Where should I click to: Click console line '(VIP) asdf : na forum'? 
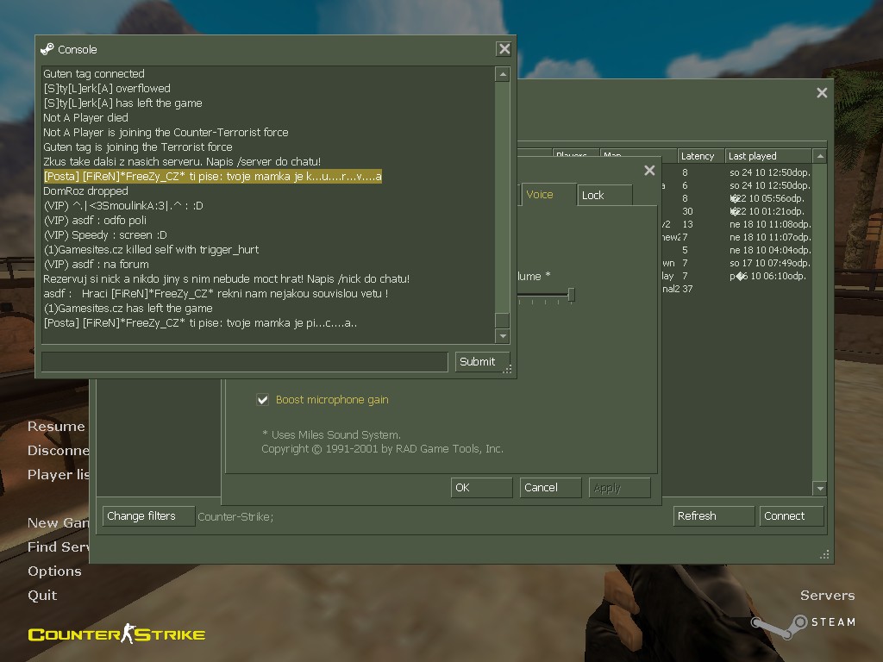[x=97, y=264]
